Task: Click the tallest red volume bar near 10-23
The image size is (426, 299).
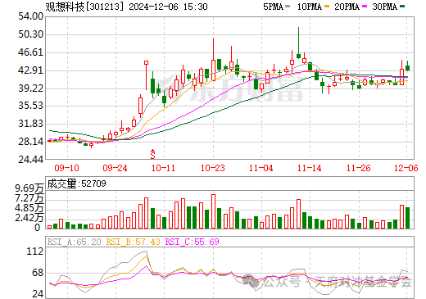Action: 213,211
